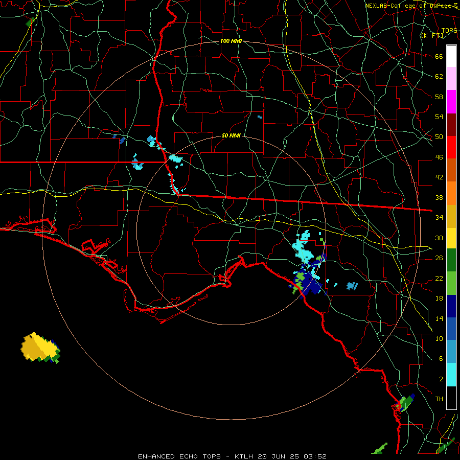This screenshot has height=460, width=460.
Task: Click the dark green 26 kft legend swatch
Action: (x=451, y=260)
